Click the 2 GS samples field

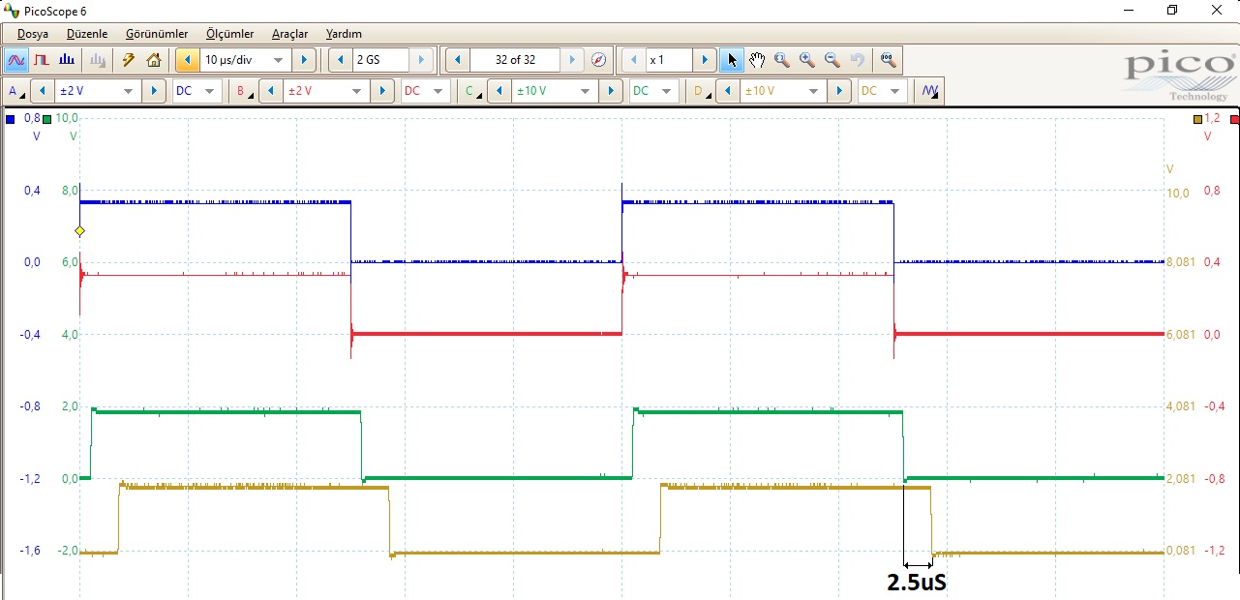click(x=380, y=60)
